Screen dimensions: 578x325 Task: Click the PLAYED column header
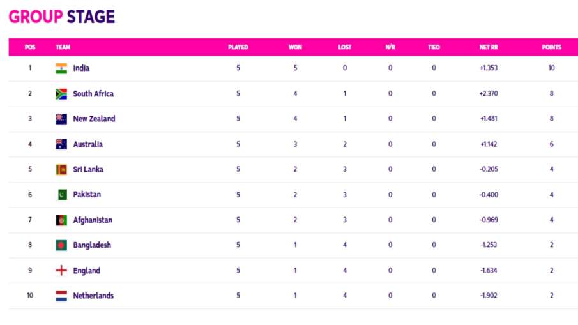coord(238,47)
